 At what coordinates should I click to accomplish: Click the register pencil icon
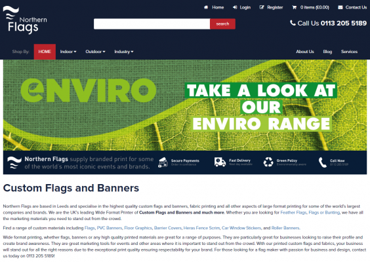click(x=262, y=7)
